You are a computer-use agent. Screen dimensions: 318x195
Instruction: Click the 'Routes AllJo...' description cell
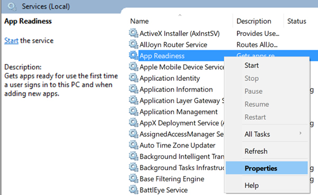tap(257, 44)
